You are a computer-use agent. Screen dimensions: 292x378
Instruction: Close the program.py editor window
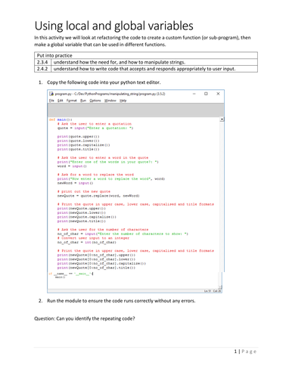pyautogui.click(x=218, y=94)
